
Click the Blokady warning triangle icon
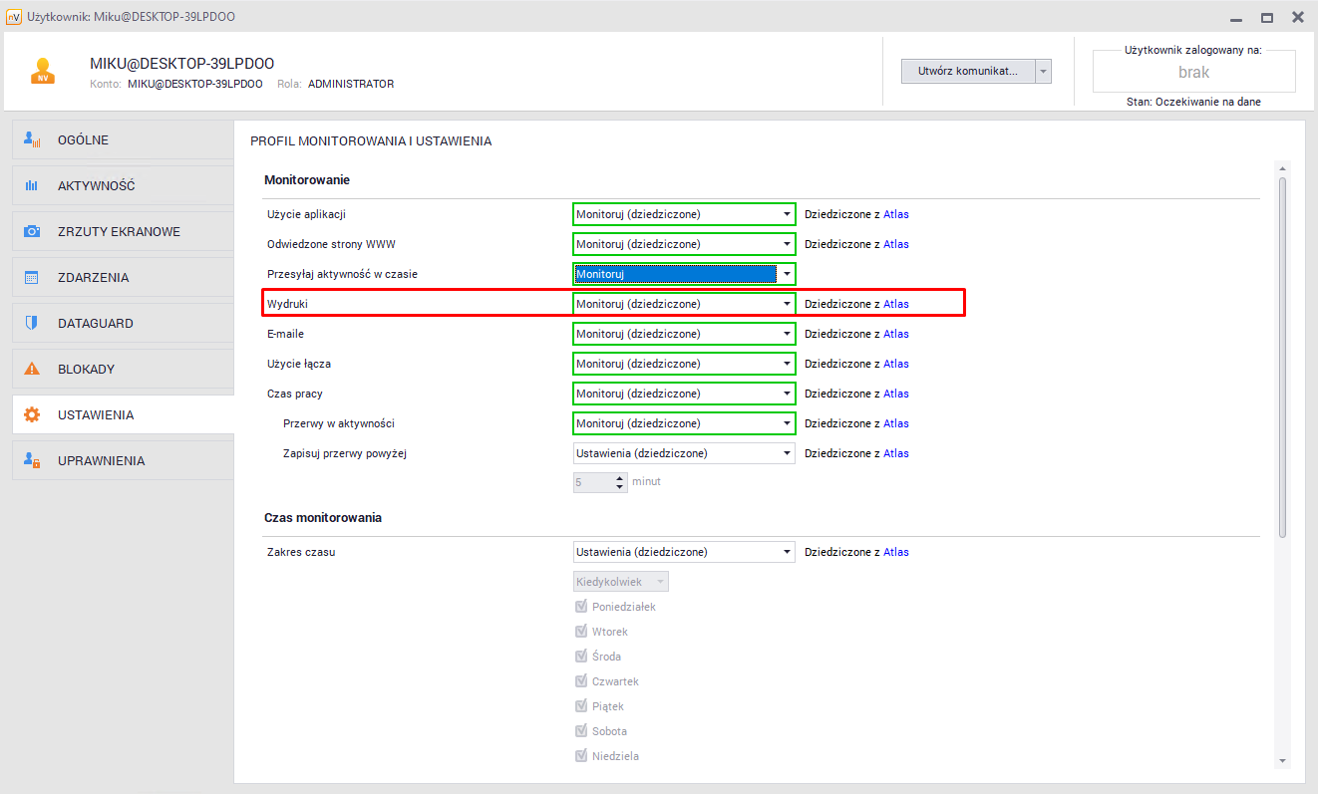[32, 370]
